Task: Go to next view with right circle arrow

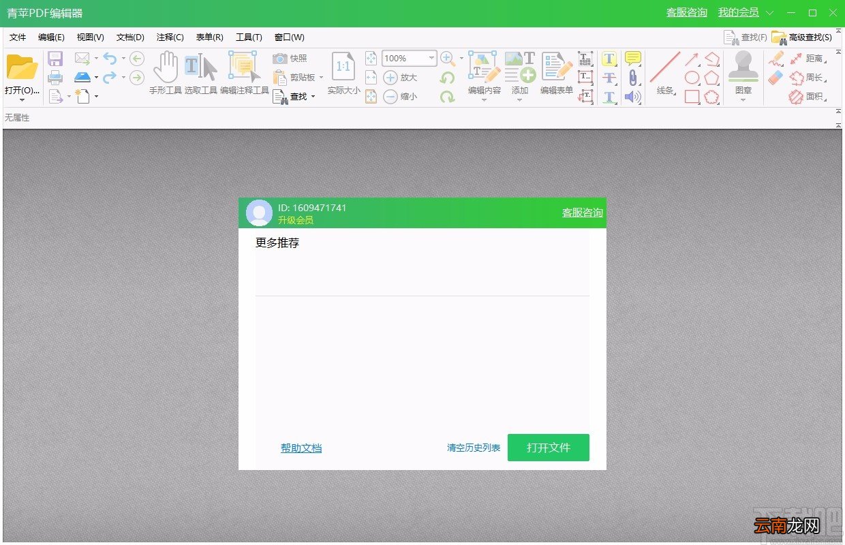Action: 137,78
